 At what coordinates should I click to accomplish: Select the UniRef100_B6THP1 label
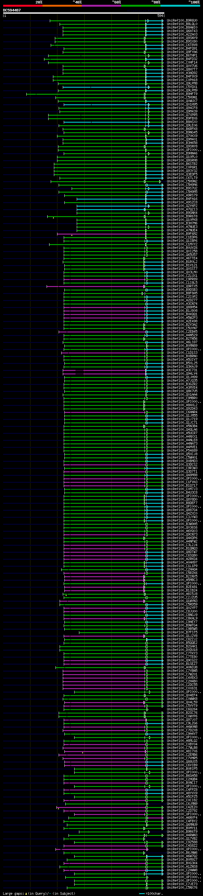(x=182, y=55)
